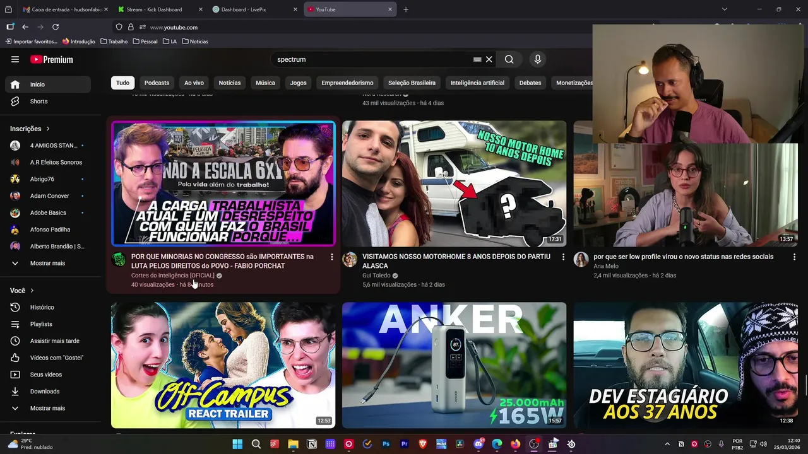
Task: Click the Ana Melo channel avatar
Action: click(x=581, y=260)
